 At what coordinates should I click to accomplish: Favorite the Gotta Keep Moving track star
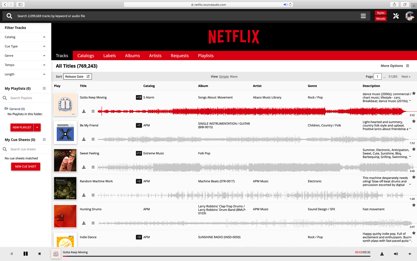414,93
